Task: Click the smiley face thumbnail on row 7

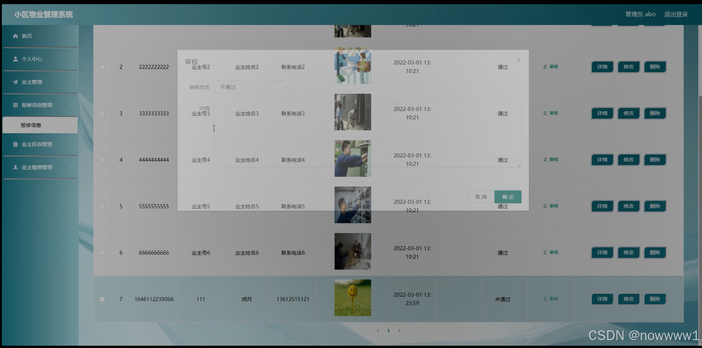Action: point(352,298)
